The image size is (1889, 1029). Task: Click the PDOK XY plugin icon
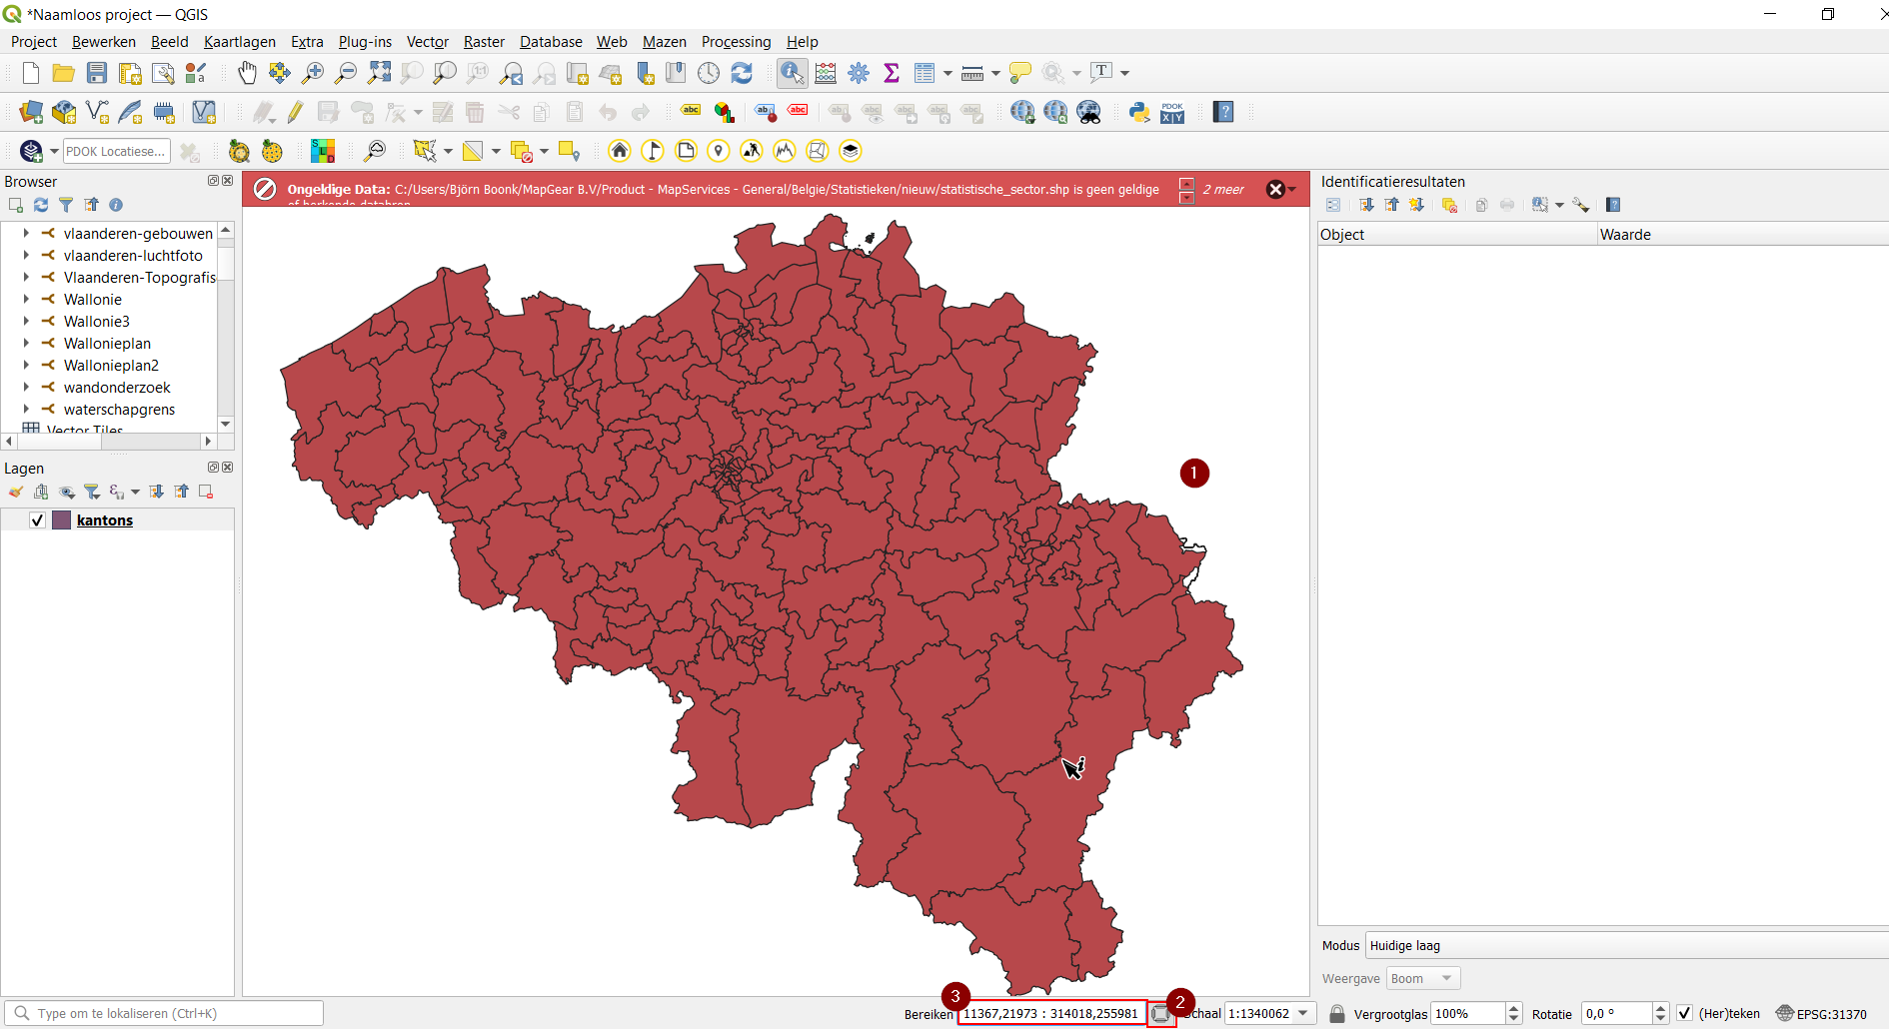coord(1172,112)
